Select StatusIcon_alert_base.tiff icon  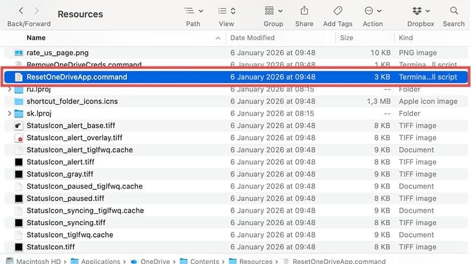[x=19, y=126]
